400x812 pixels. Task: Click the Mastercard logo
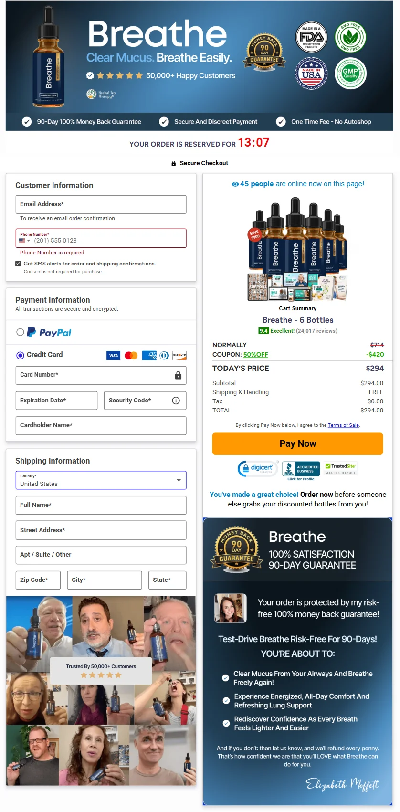tap(131, 355)
